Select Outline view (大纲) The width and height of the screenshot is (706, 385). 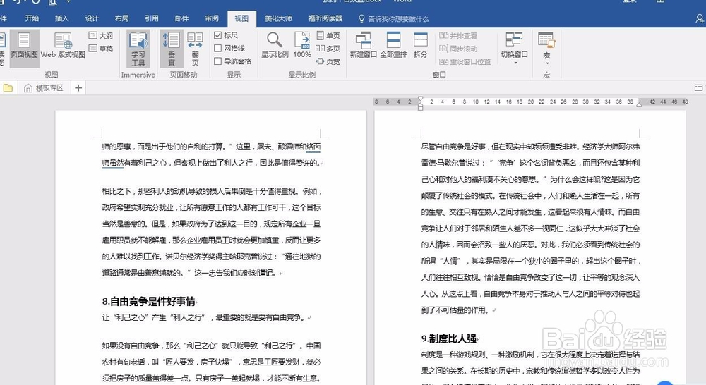pos(101,35)
